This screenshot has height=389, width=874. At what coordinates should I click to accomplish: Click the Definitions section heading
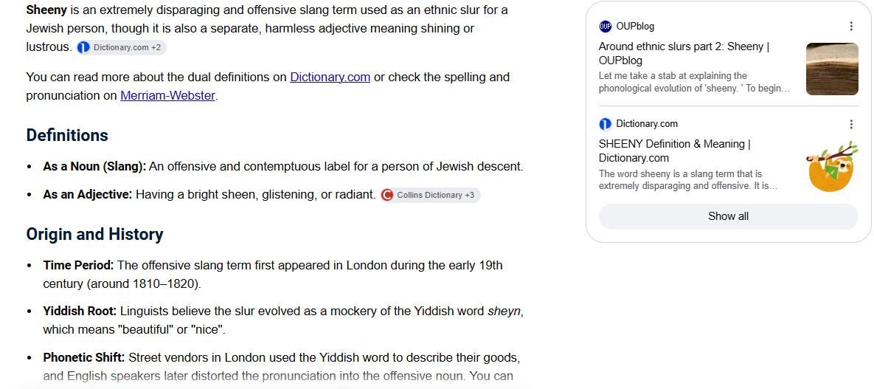pos(67,135)
